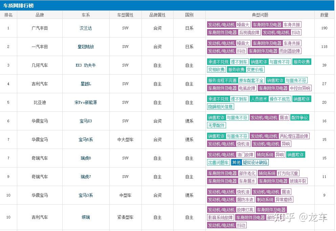Click the 疑似设计缺陷 tag in 瑞虎8 row
This screenshot has width=336, height=231.
(255, 162)
